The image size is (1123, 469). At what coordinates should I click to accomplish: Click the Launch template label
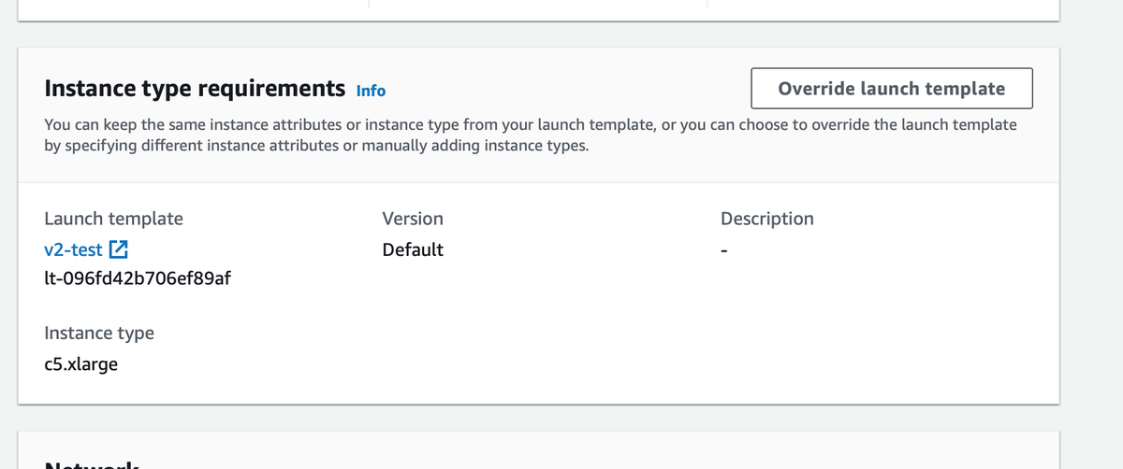click(113, 219)
